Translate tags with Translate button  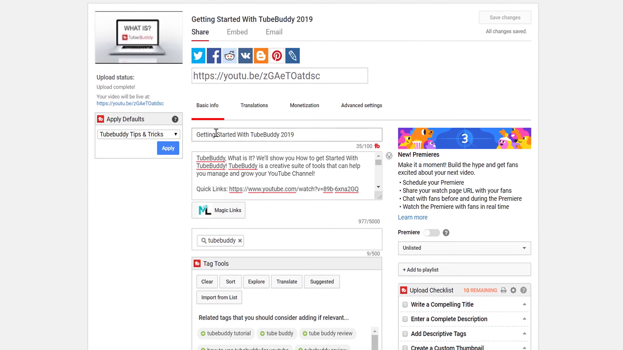(x=287, y=282)
